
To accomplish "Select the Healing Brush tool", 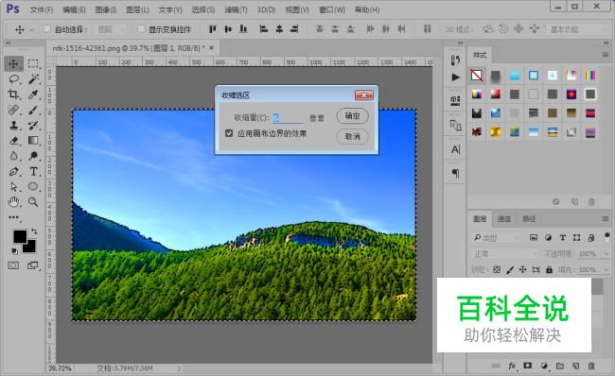I will (14, 110).
